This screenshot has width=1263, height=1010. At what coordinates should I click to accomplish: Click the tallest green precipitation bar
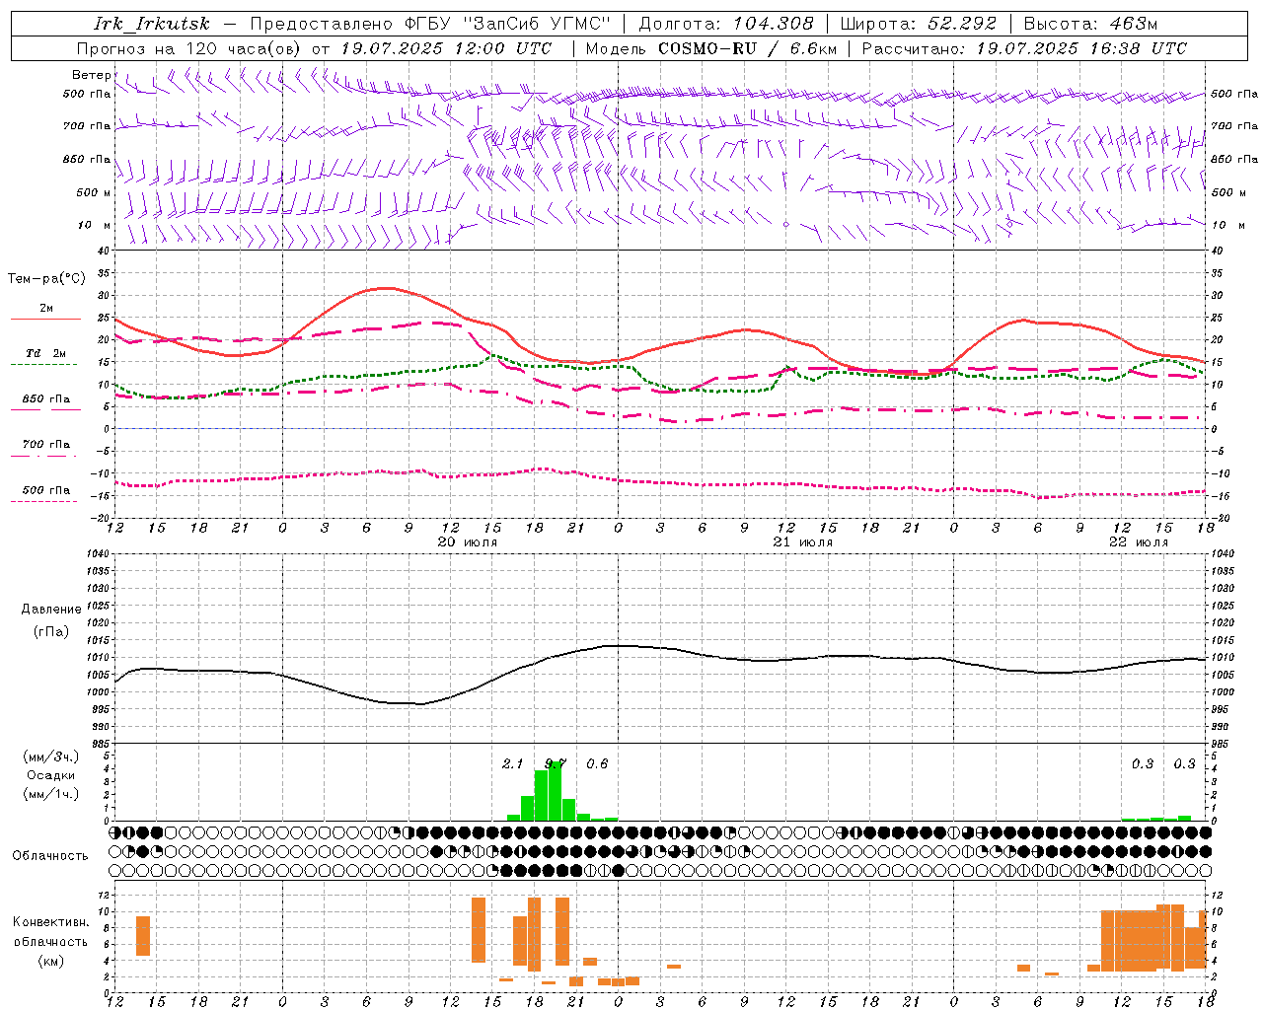coord(555,791)
